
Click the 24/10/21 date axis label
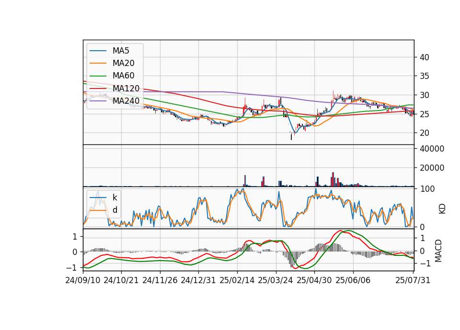point(121,280)
